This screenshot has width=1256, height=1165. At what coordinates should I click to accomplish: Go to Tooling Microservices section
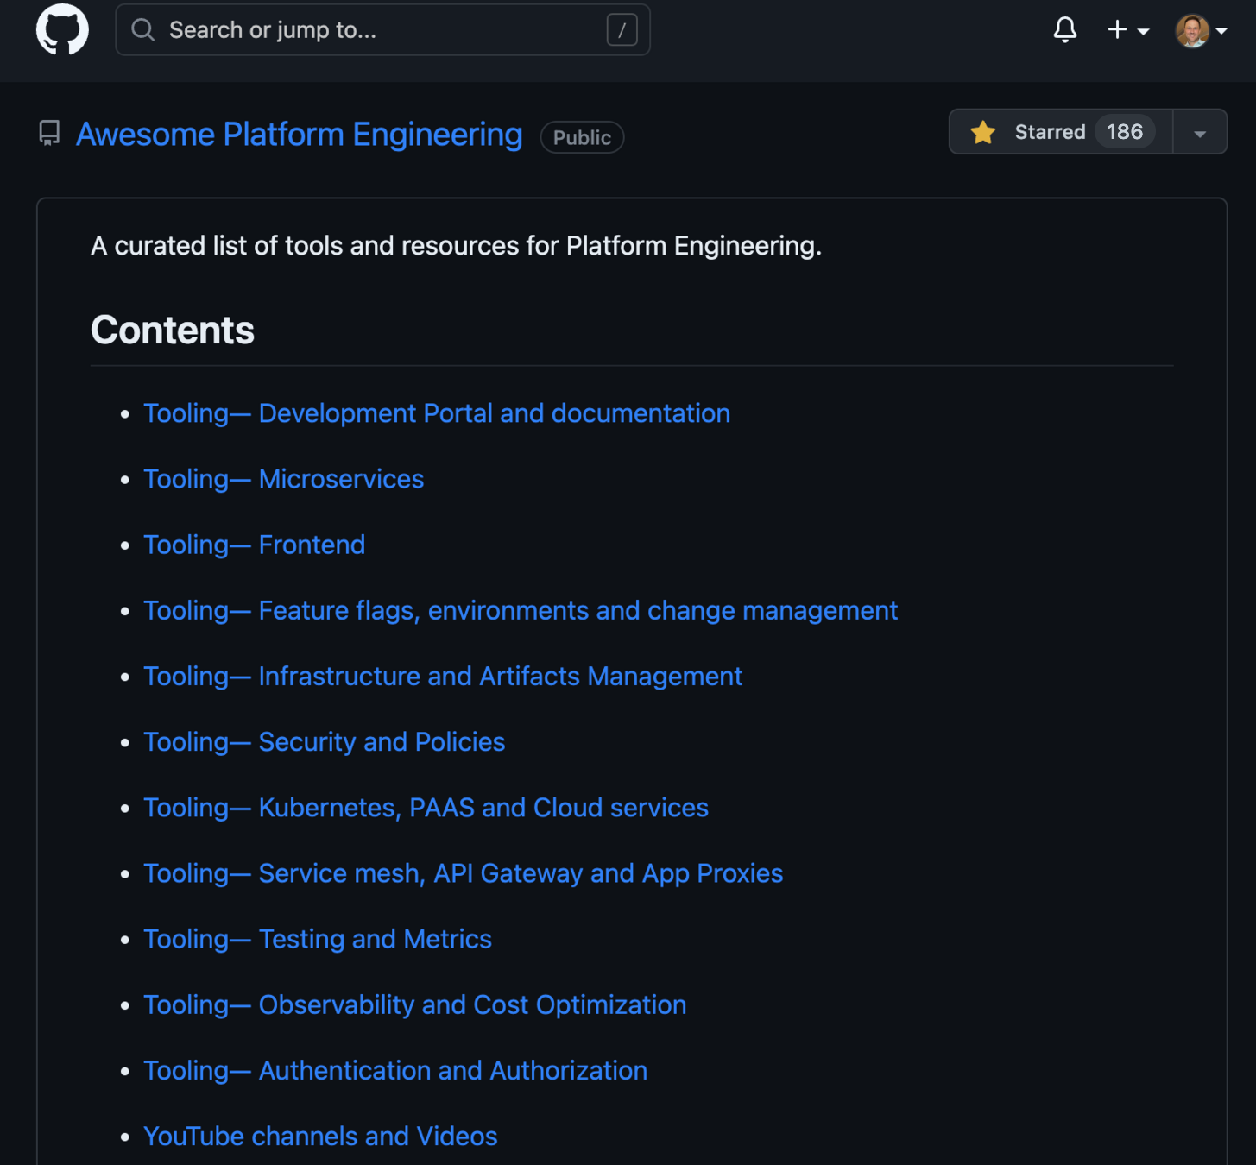[283, 479]
